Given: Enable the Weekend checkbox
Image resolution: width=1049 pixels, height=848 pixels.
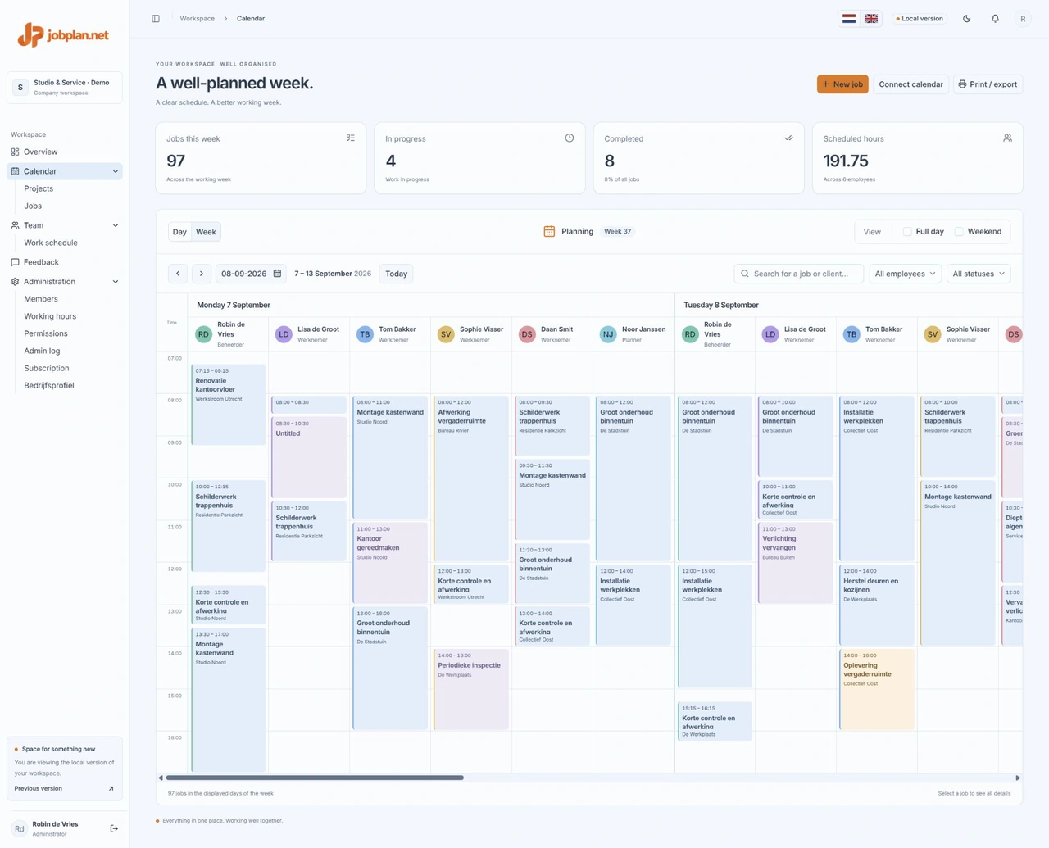Looking at the screenshot, I should pyautogui.click(x=959, y=232).
